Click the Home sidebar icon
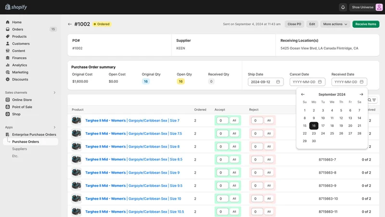Viewport: 385px width, 217px height. 8,22
